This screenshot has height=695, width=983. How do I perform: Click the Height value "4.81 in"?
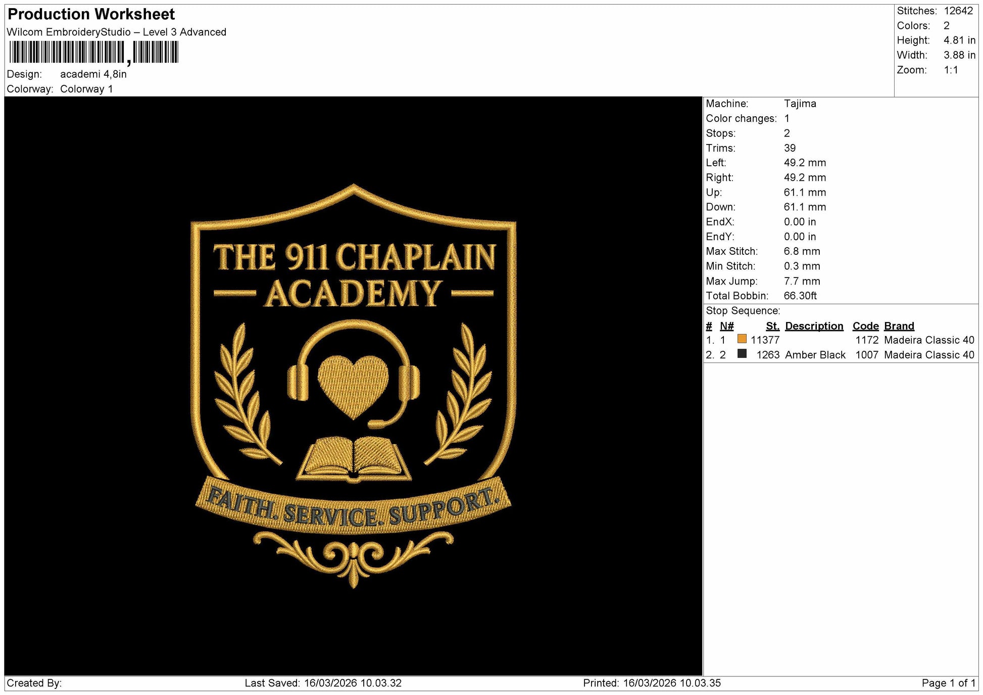click(x=959, y=40)
